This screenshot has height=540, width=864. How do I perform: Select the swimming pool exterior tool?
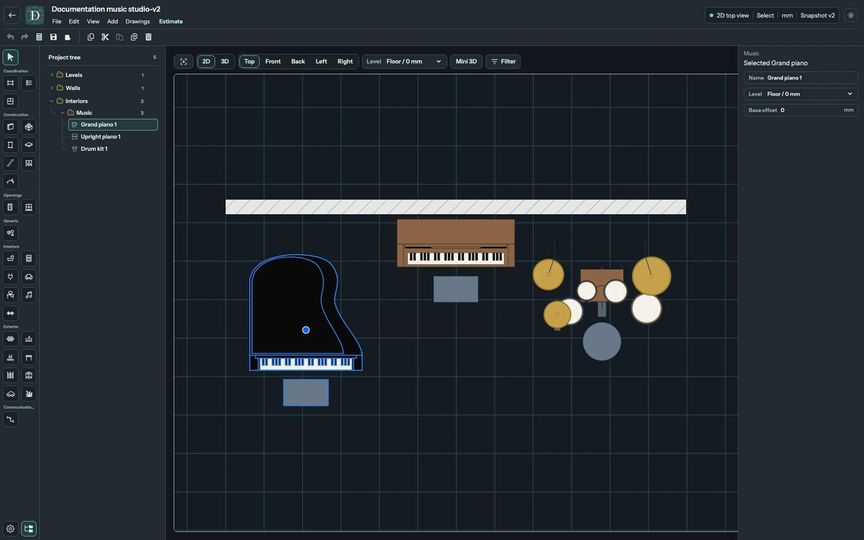click(10, 357)
